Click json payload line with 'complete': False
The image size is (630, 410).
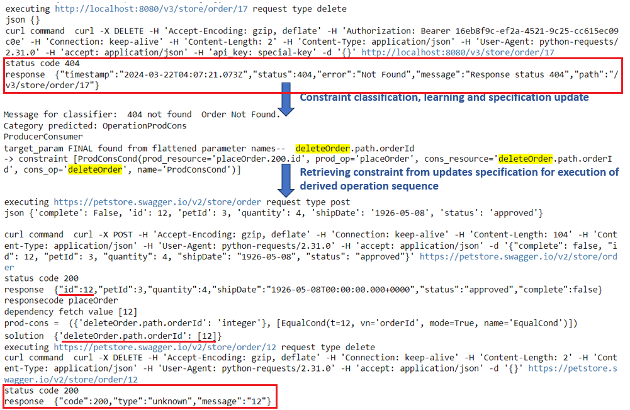274,213
